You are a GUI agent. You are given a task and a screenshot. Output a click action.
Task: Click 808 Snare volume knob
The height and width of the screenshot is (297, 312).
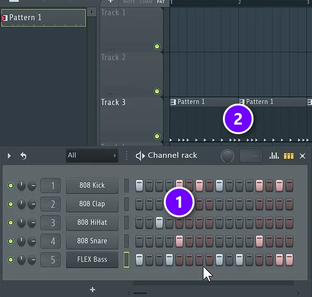coord(31,241)
